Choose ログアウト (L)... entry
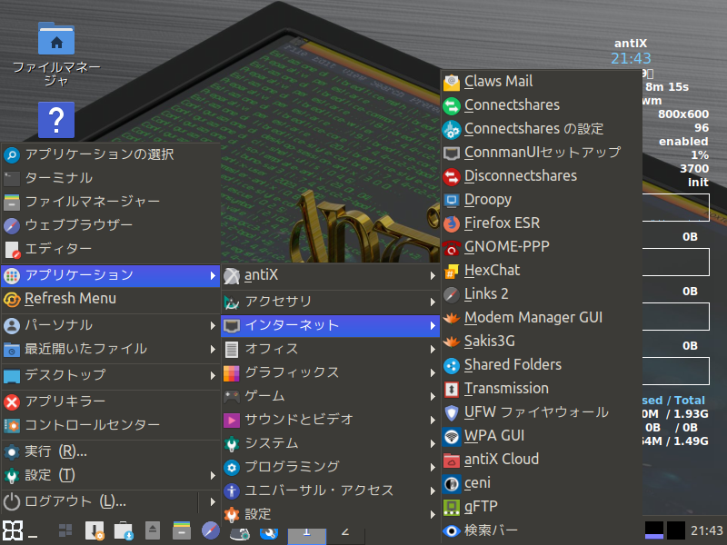The image size is (727, 545). click(x=100, y=502)
